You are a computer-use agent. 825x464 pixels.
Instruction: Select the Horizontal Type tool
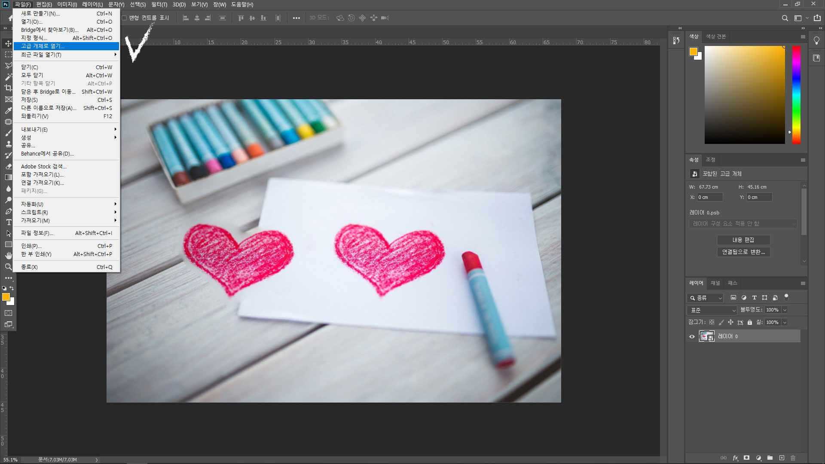[x=8, y=222]
